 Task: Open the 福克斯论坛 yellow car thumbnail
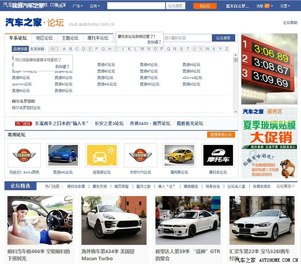click(179, 155)
